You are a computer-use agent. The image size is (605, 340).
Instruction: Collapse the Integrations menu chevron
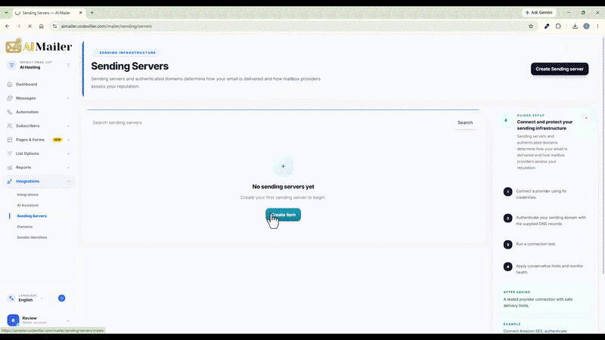tap(68, 181)
